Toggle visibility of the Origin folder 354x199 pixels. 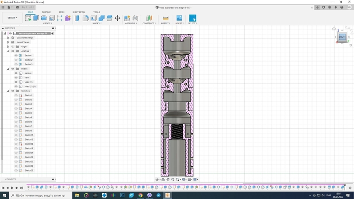tap(12, 46)
